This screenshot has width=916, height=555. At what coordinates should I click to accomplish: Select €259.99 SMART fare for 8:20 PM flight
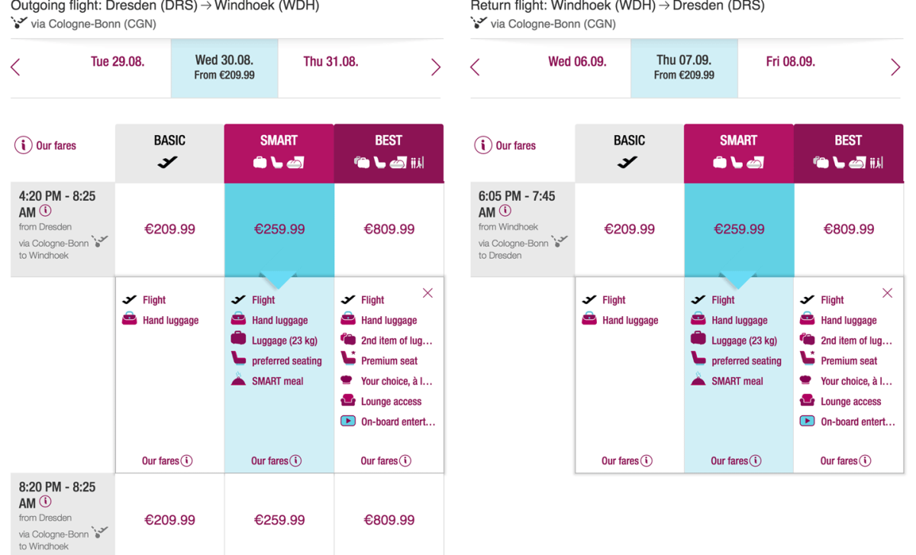click(x=279, y=520)
